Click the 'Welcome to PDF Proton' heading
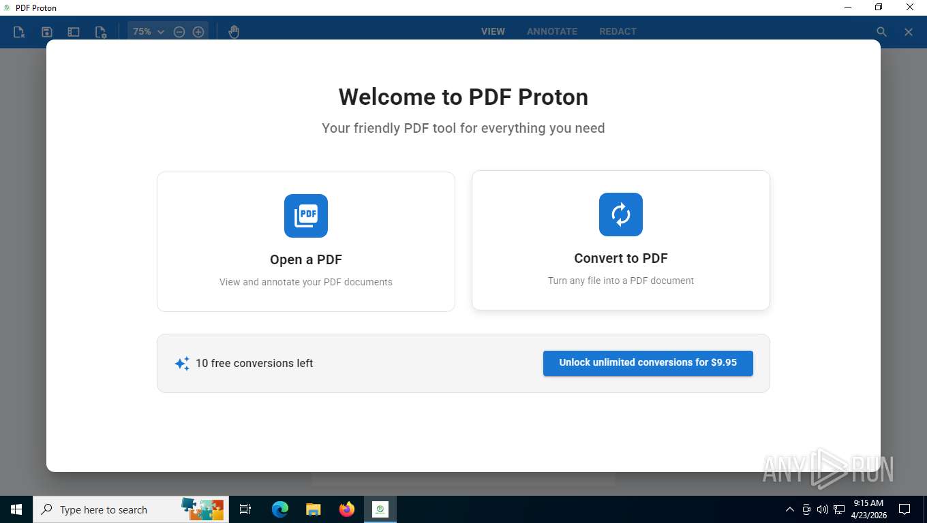927x523 pixels. [x=463, y=97]
